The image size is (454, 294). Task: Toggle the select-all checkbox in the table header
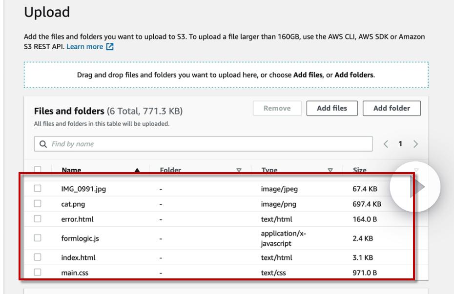[38, 170]
